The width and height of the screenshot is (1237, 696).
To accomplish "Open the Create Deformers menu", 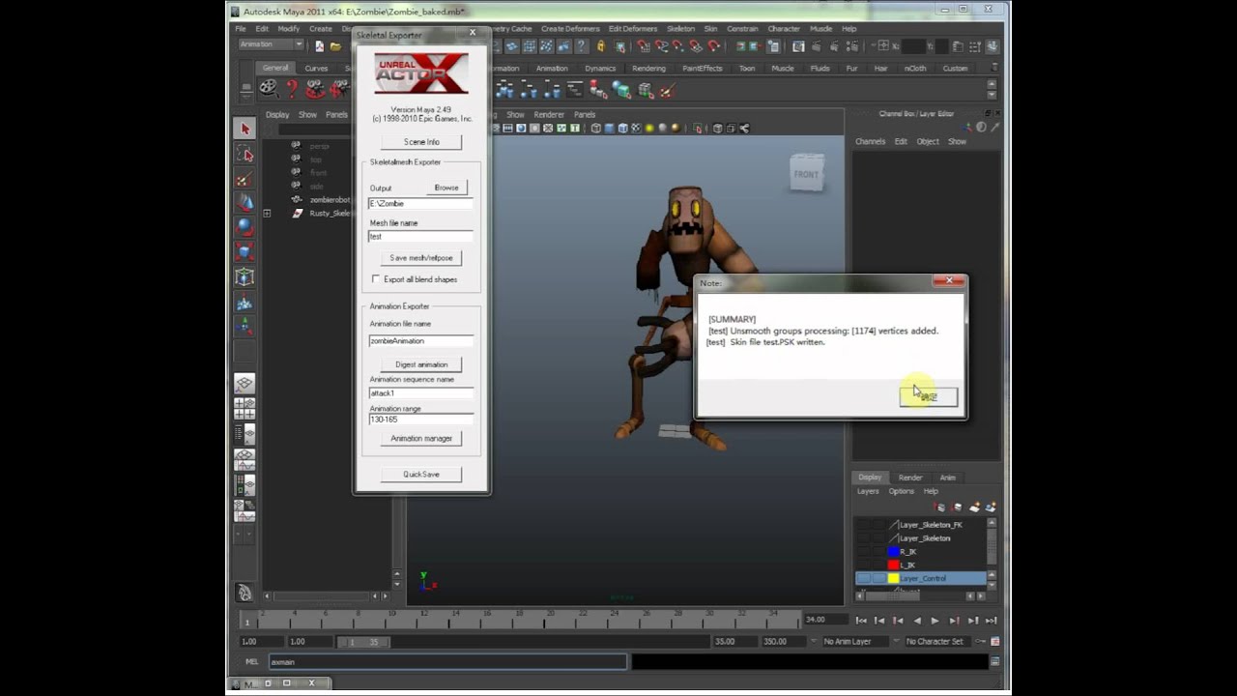I will pyautogui.click(x=570, y=29).
